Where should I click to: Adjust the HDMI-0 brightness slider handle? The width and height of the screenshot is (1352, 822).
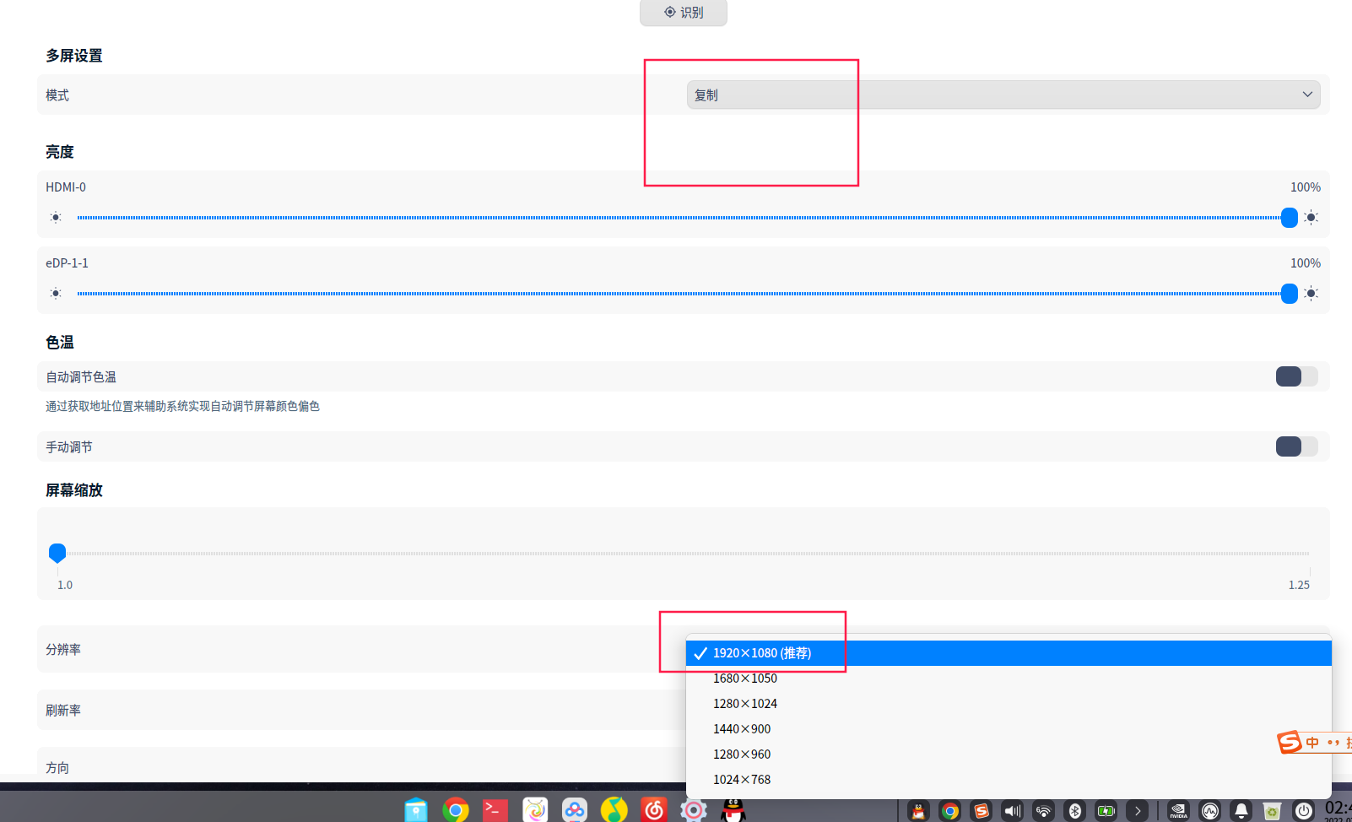click(x=1289, y=218)
